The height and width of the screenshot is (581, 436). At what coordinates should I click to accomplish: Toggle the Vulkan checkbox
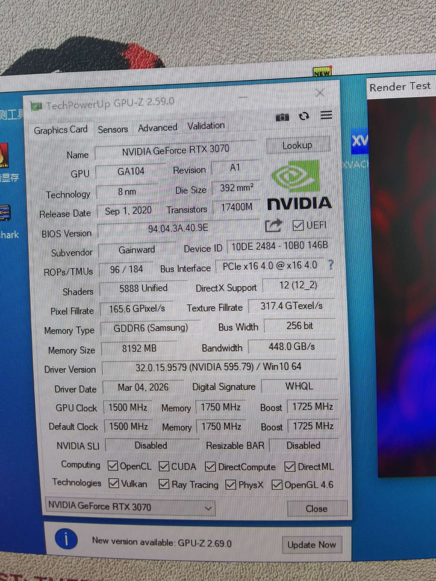pos(114,483)
